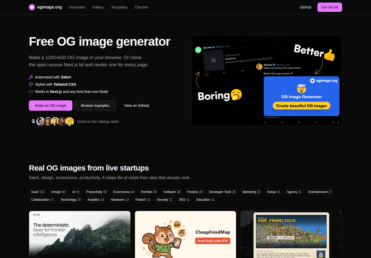The image size is (371, 258).
Task: Click the ogimage.org brand name
Action: tap(49, 7)
